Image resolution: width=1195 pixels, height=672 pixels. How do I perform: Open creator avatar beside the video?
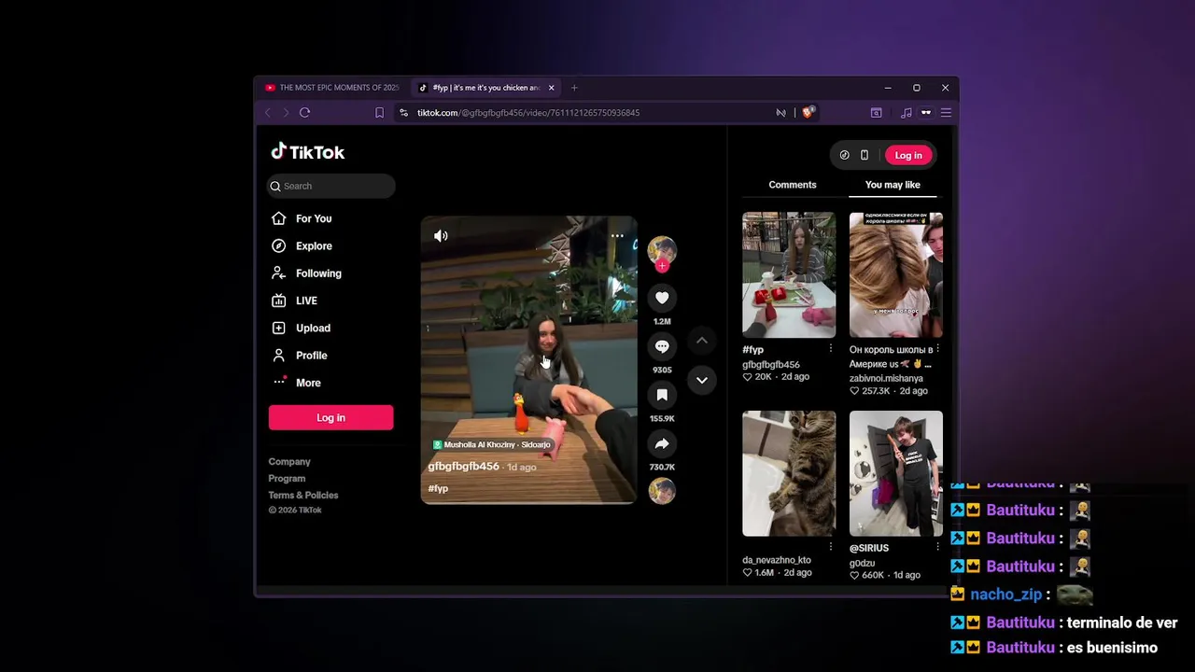tap(662, 249)
